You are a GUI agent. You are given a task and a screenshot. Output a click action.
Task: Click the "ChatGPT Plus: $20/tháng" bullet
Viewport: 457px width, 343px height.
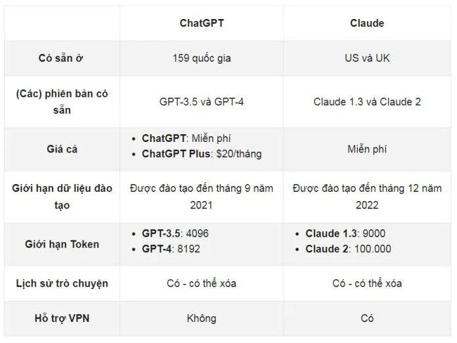pyautogui.click(x=201, y=154)
